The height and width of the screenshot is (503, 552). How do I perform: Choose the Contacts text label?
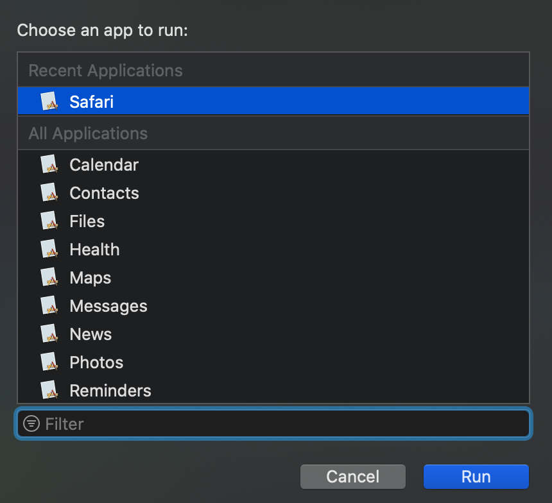[x=104, y=193]
